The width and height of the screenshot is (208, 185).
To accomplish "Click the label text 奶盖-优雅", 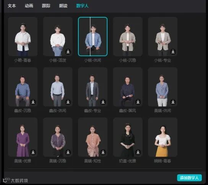I will tap(128, 161).
